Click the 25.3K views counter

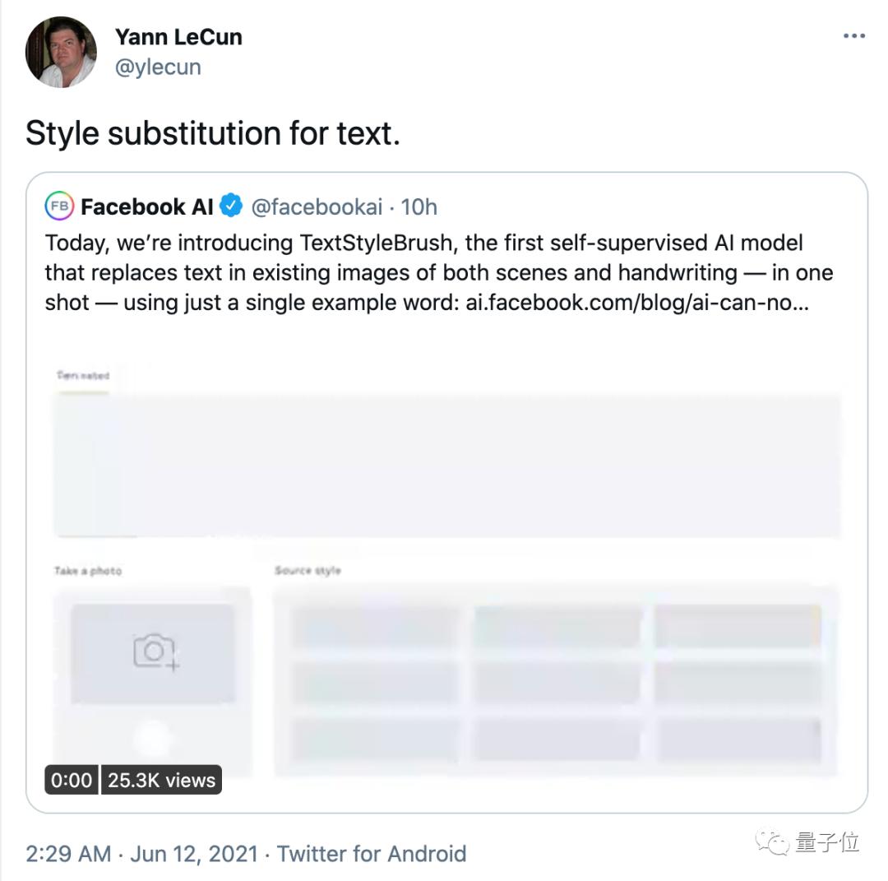(161, 780)
